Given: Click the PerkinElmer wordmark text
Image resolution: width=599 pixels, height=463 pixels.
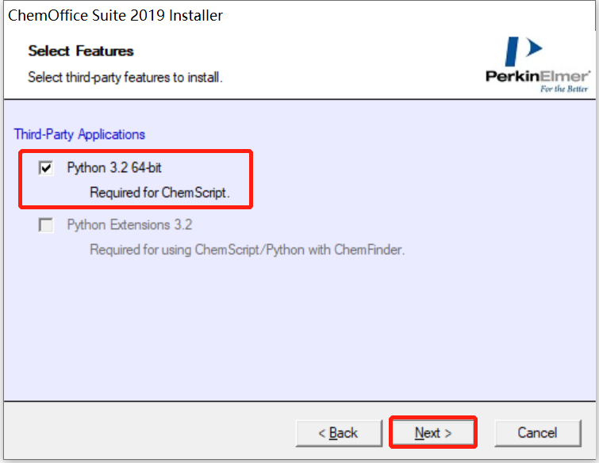Looking at the screenshot, I should (x=537, y=77).
